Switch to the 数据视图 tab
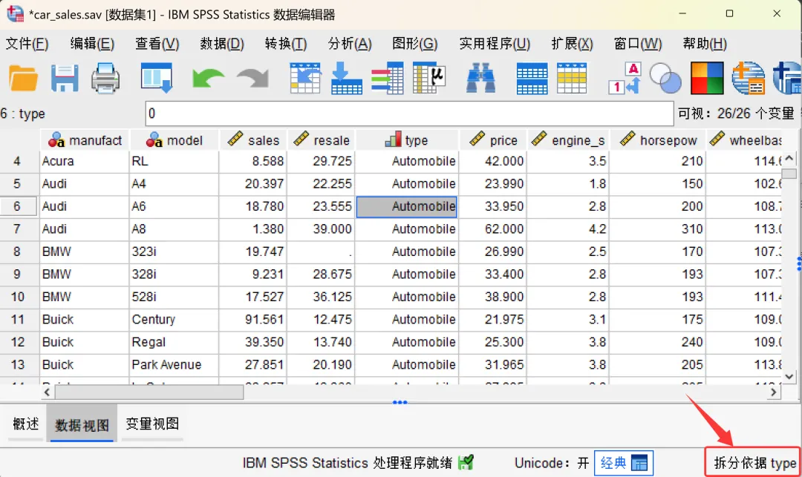 point(82,424)
